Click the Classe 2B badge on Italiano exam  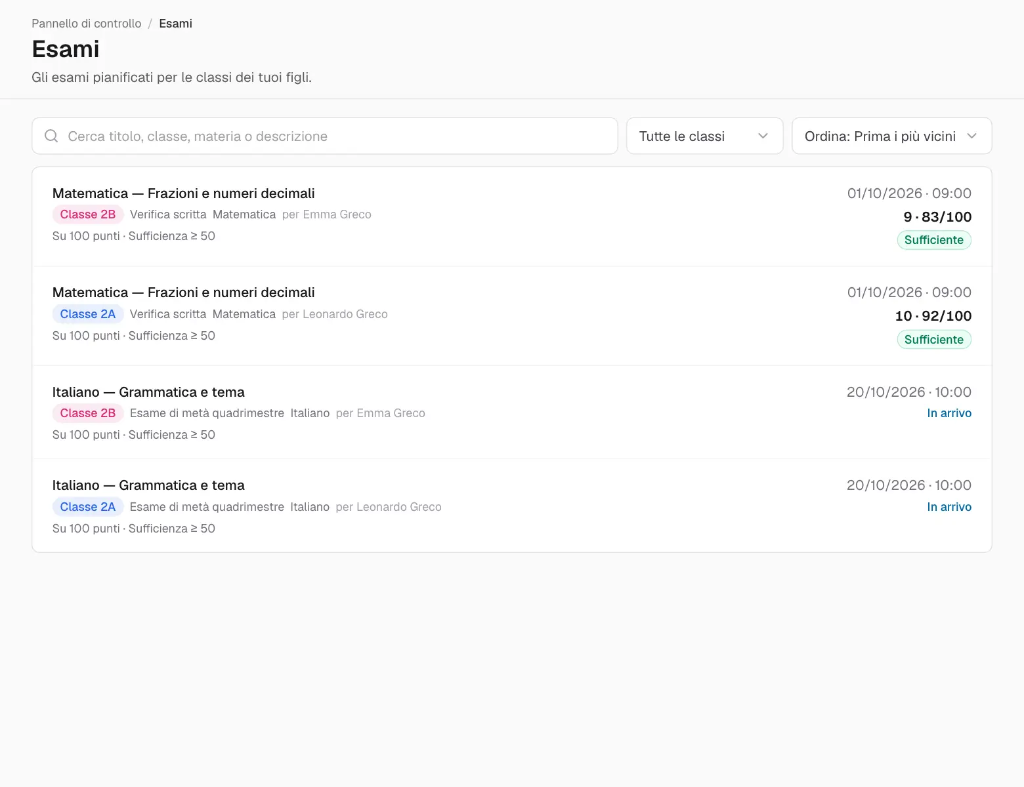[88, 413]
